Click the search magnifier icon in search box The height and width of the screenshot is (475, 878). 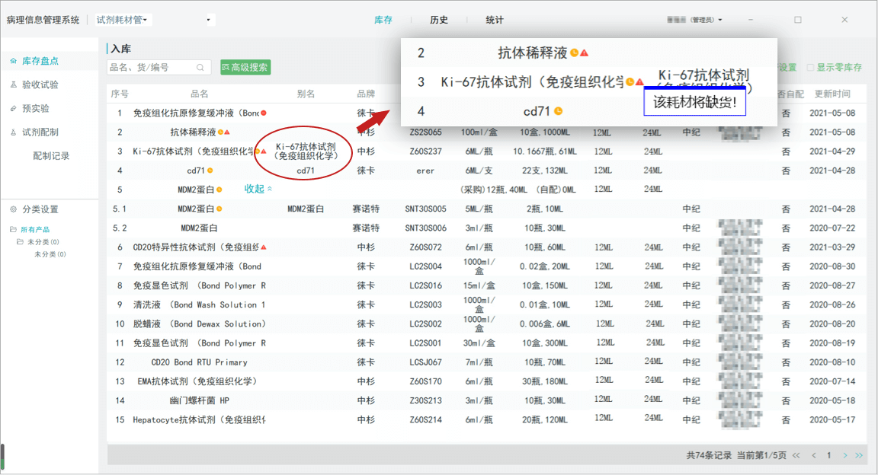point(201,68)
